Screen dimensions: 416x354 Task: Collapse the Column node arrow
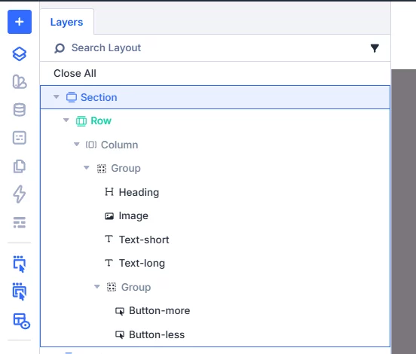click(x=76, y=145)
